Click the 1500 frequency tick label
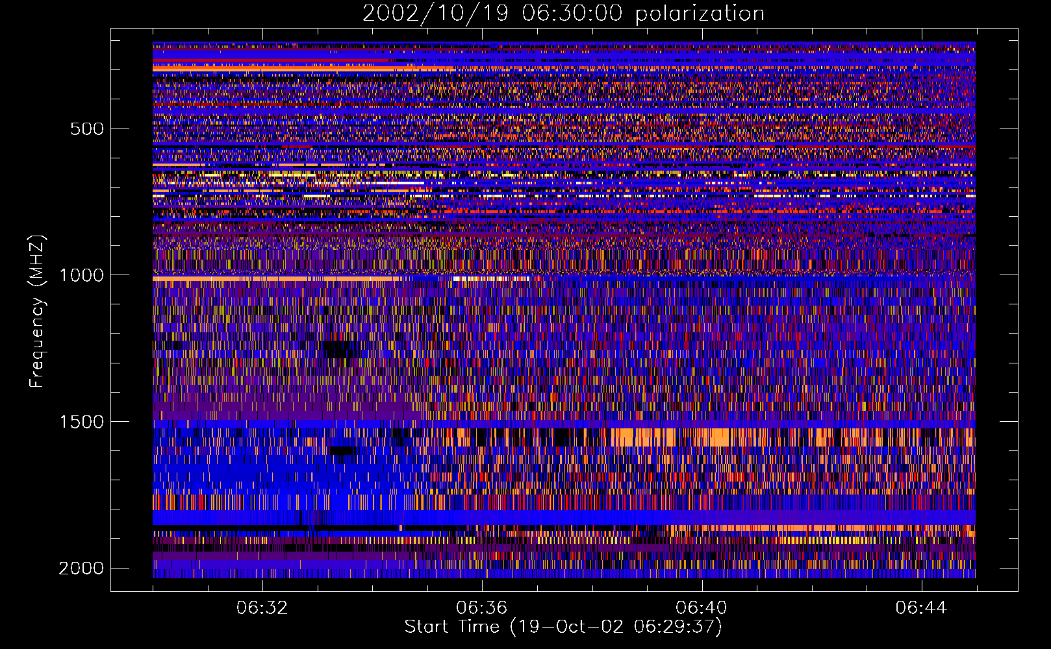This screenshot has width=1051, height=649. click(x=81, y=422)
